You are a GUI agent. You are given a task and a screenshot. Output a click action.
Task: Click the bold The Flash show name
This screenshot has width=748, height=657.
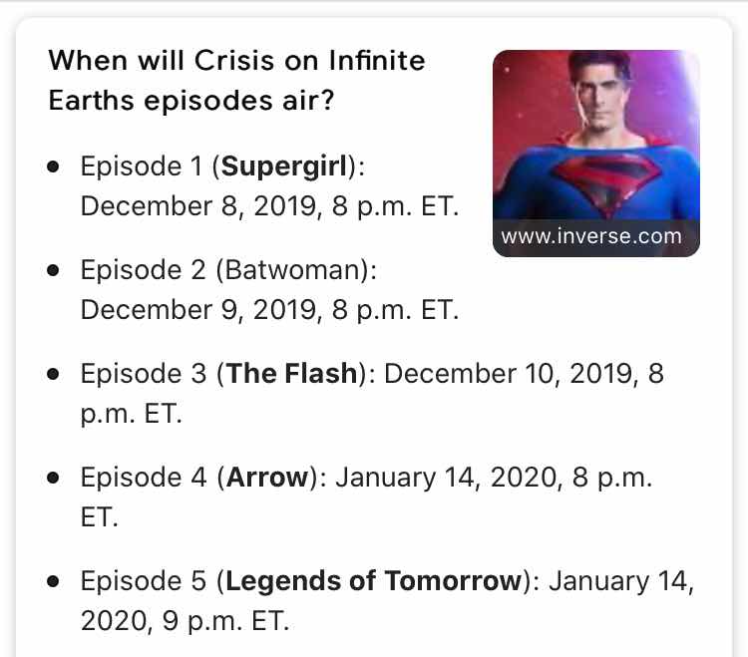[292, 373]
